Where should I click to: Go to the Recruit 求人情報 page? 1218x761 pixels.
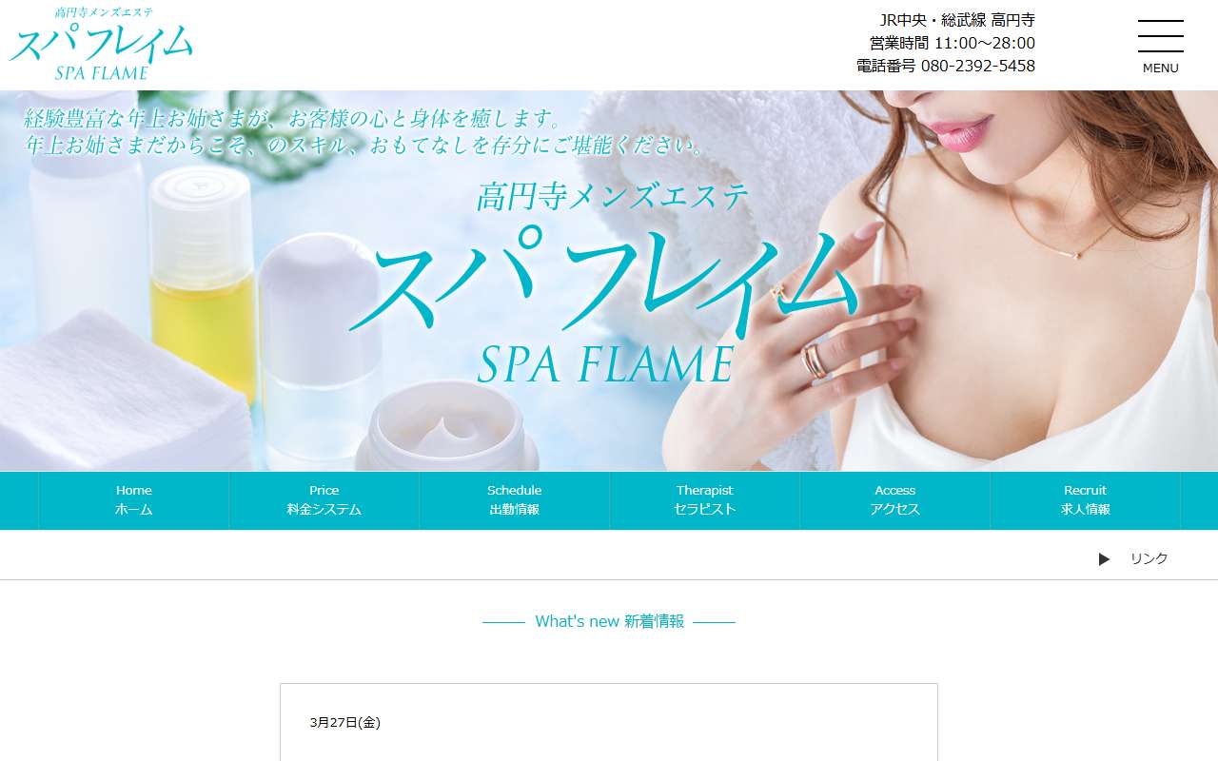click(1085, 500)
